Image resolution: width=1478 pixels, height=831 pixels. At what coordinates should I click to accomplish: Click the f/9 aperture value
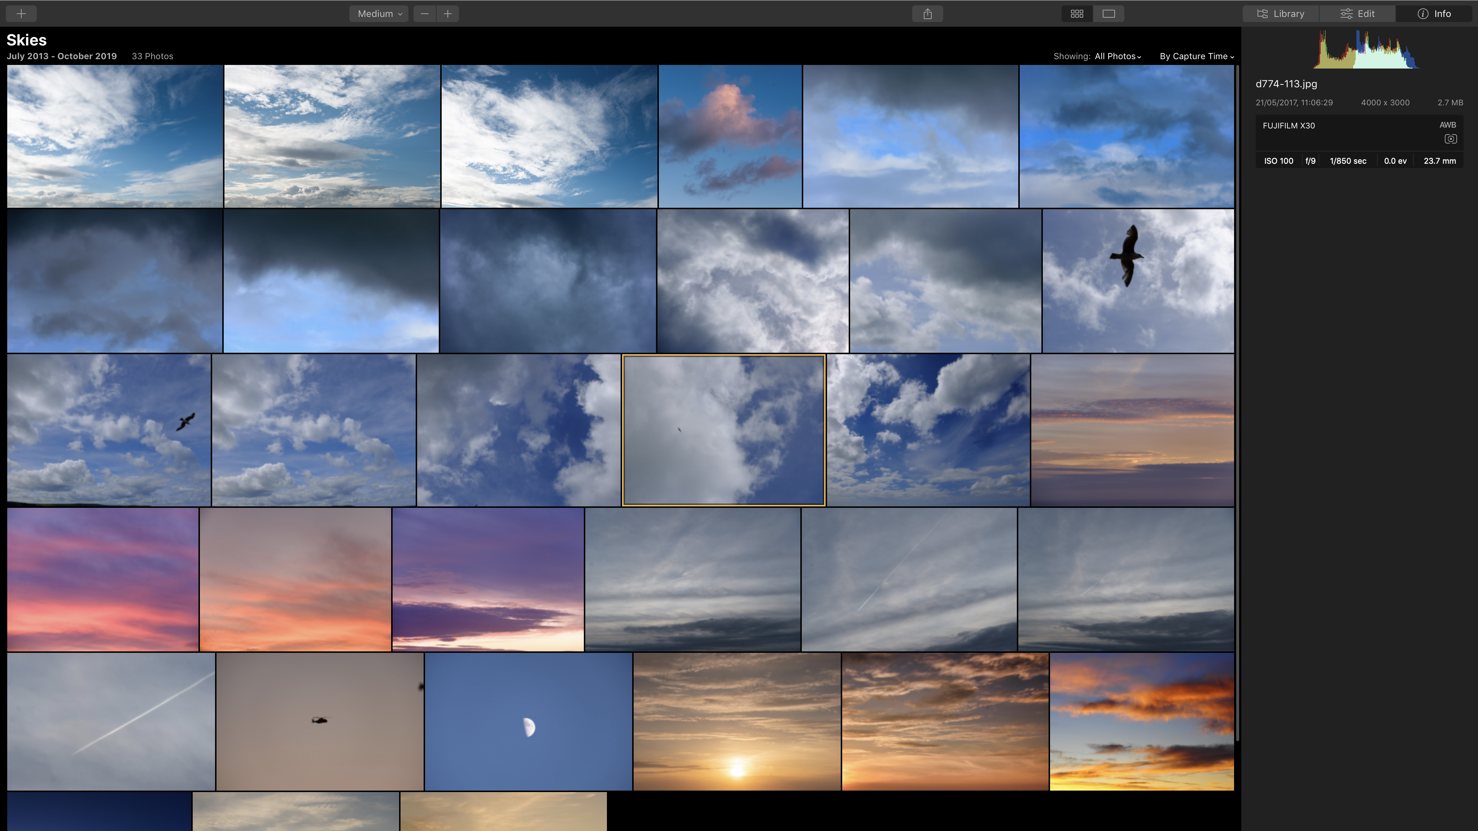1310,161
